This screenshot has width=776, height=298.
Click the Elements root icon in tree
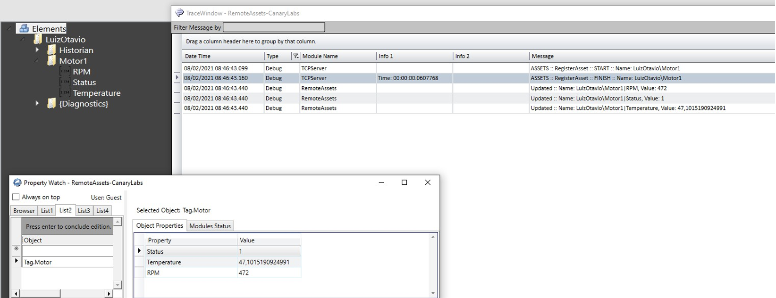coord(24,28)
